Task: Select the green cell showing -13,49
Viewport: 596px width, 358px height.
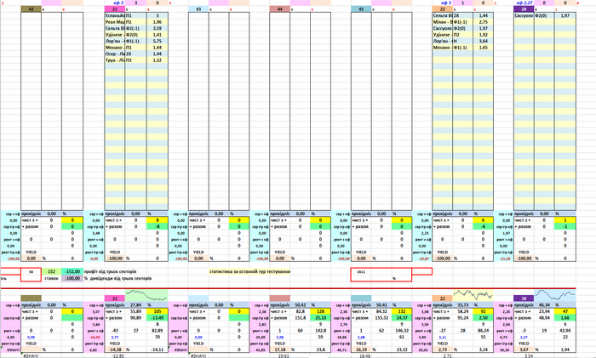Action: (158, 318)
